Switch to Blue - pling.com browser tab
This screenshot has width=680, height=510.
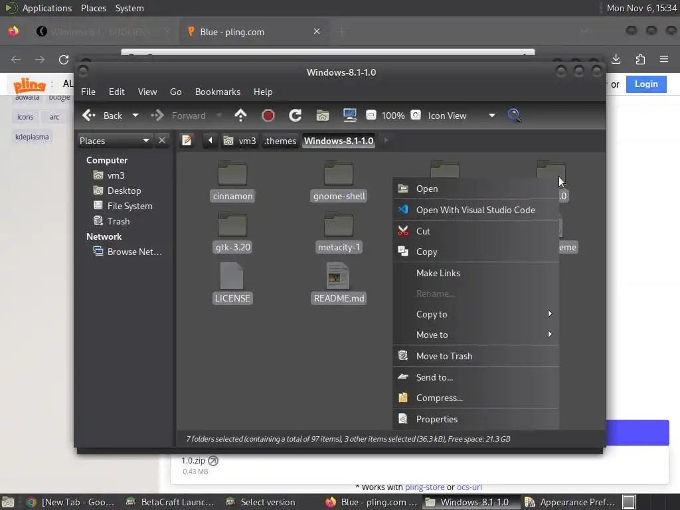254,32
